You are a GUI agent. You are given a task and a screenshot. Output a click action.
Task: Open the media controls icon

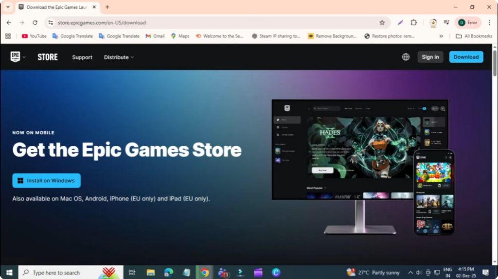pyautogui.click(x=446, y=22)
